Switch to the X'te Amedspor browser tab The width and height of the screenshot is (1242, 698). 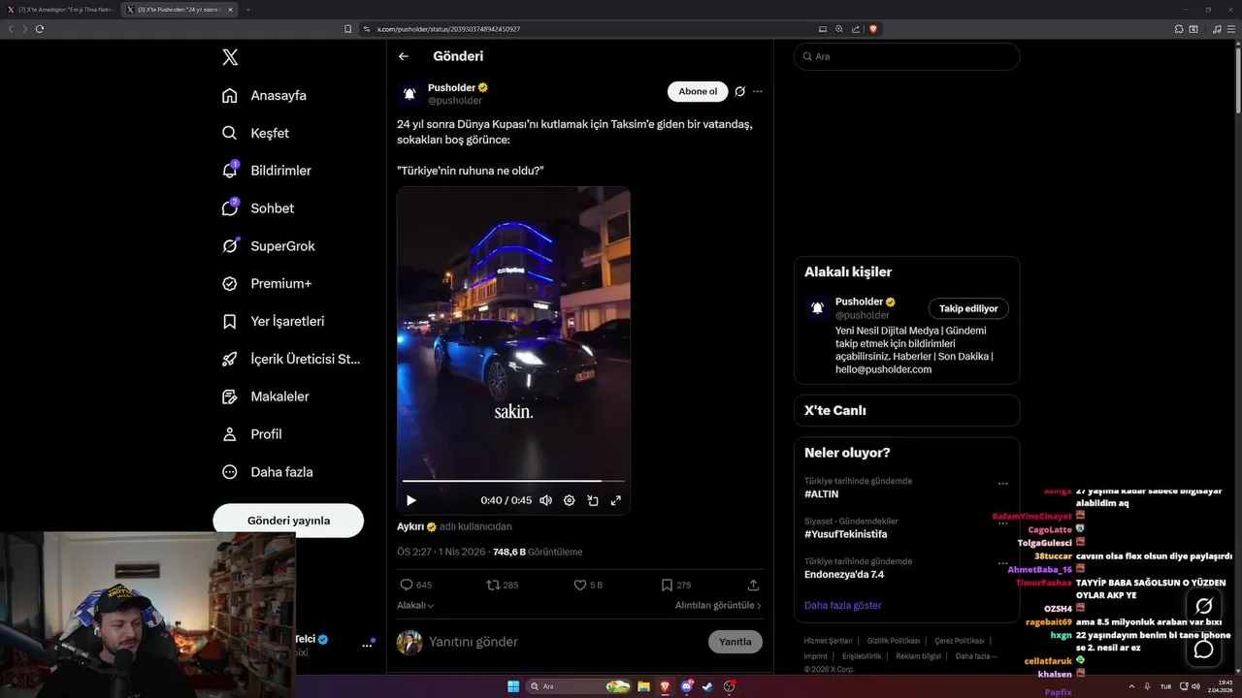click(x=60, y=9)
